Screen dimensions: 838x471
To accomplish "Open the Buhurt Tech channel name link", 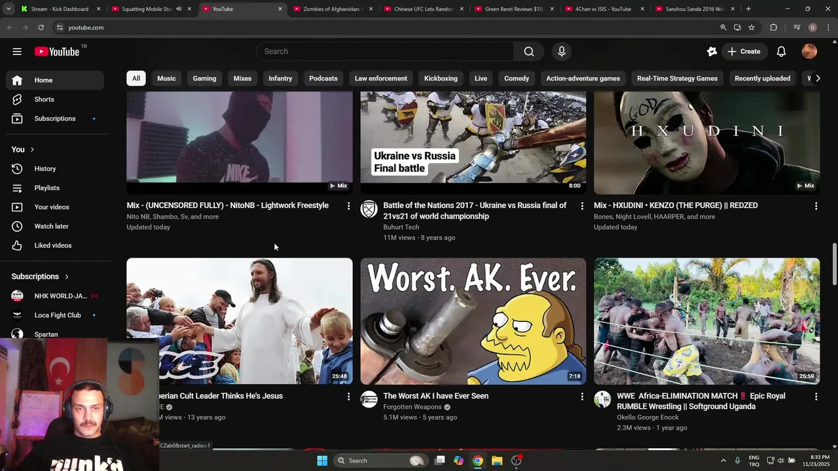I will pyautogui.click(x=401, y=227).
